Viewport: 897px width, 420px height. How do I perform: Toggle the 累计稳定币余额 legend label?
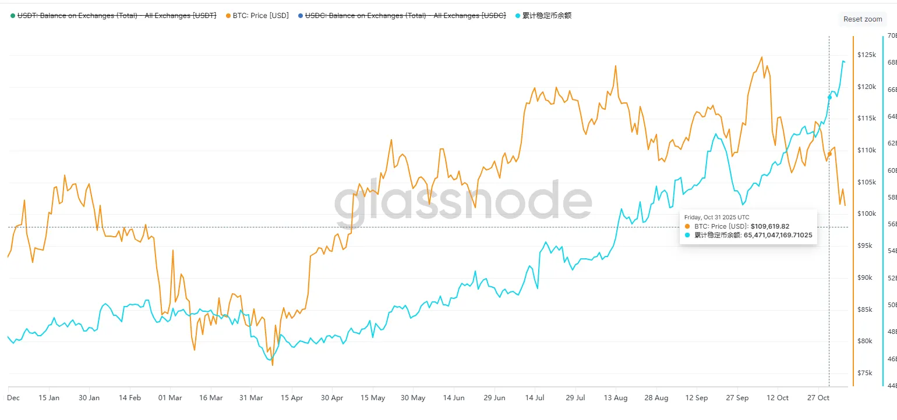pyautogui.click(x=548, y=16)
